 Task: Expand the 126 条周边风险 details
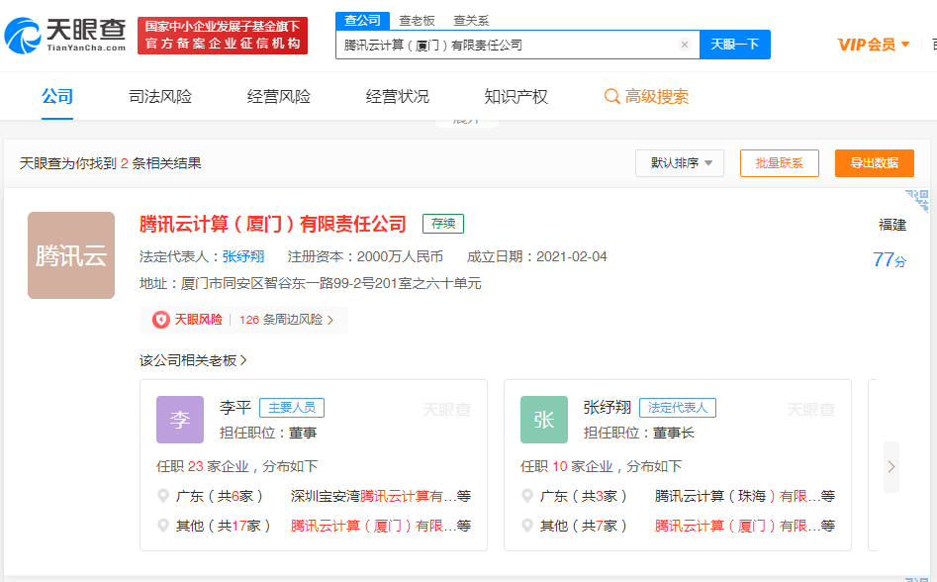click(286, 320)
